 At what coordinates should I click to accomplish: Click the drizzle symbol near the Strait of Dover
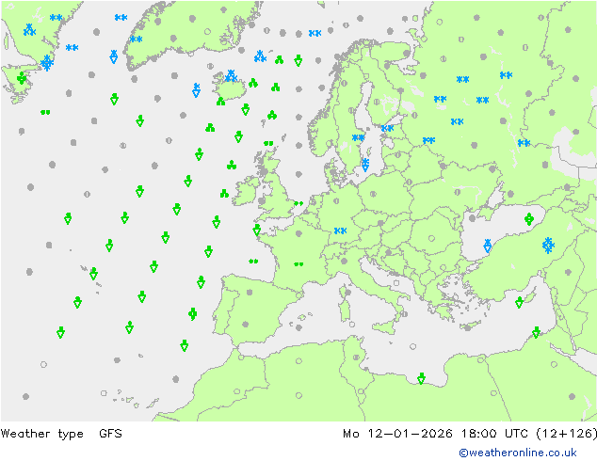point(298,203)
